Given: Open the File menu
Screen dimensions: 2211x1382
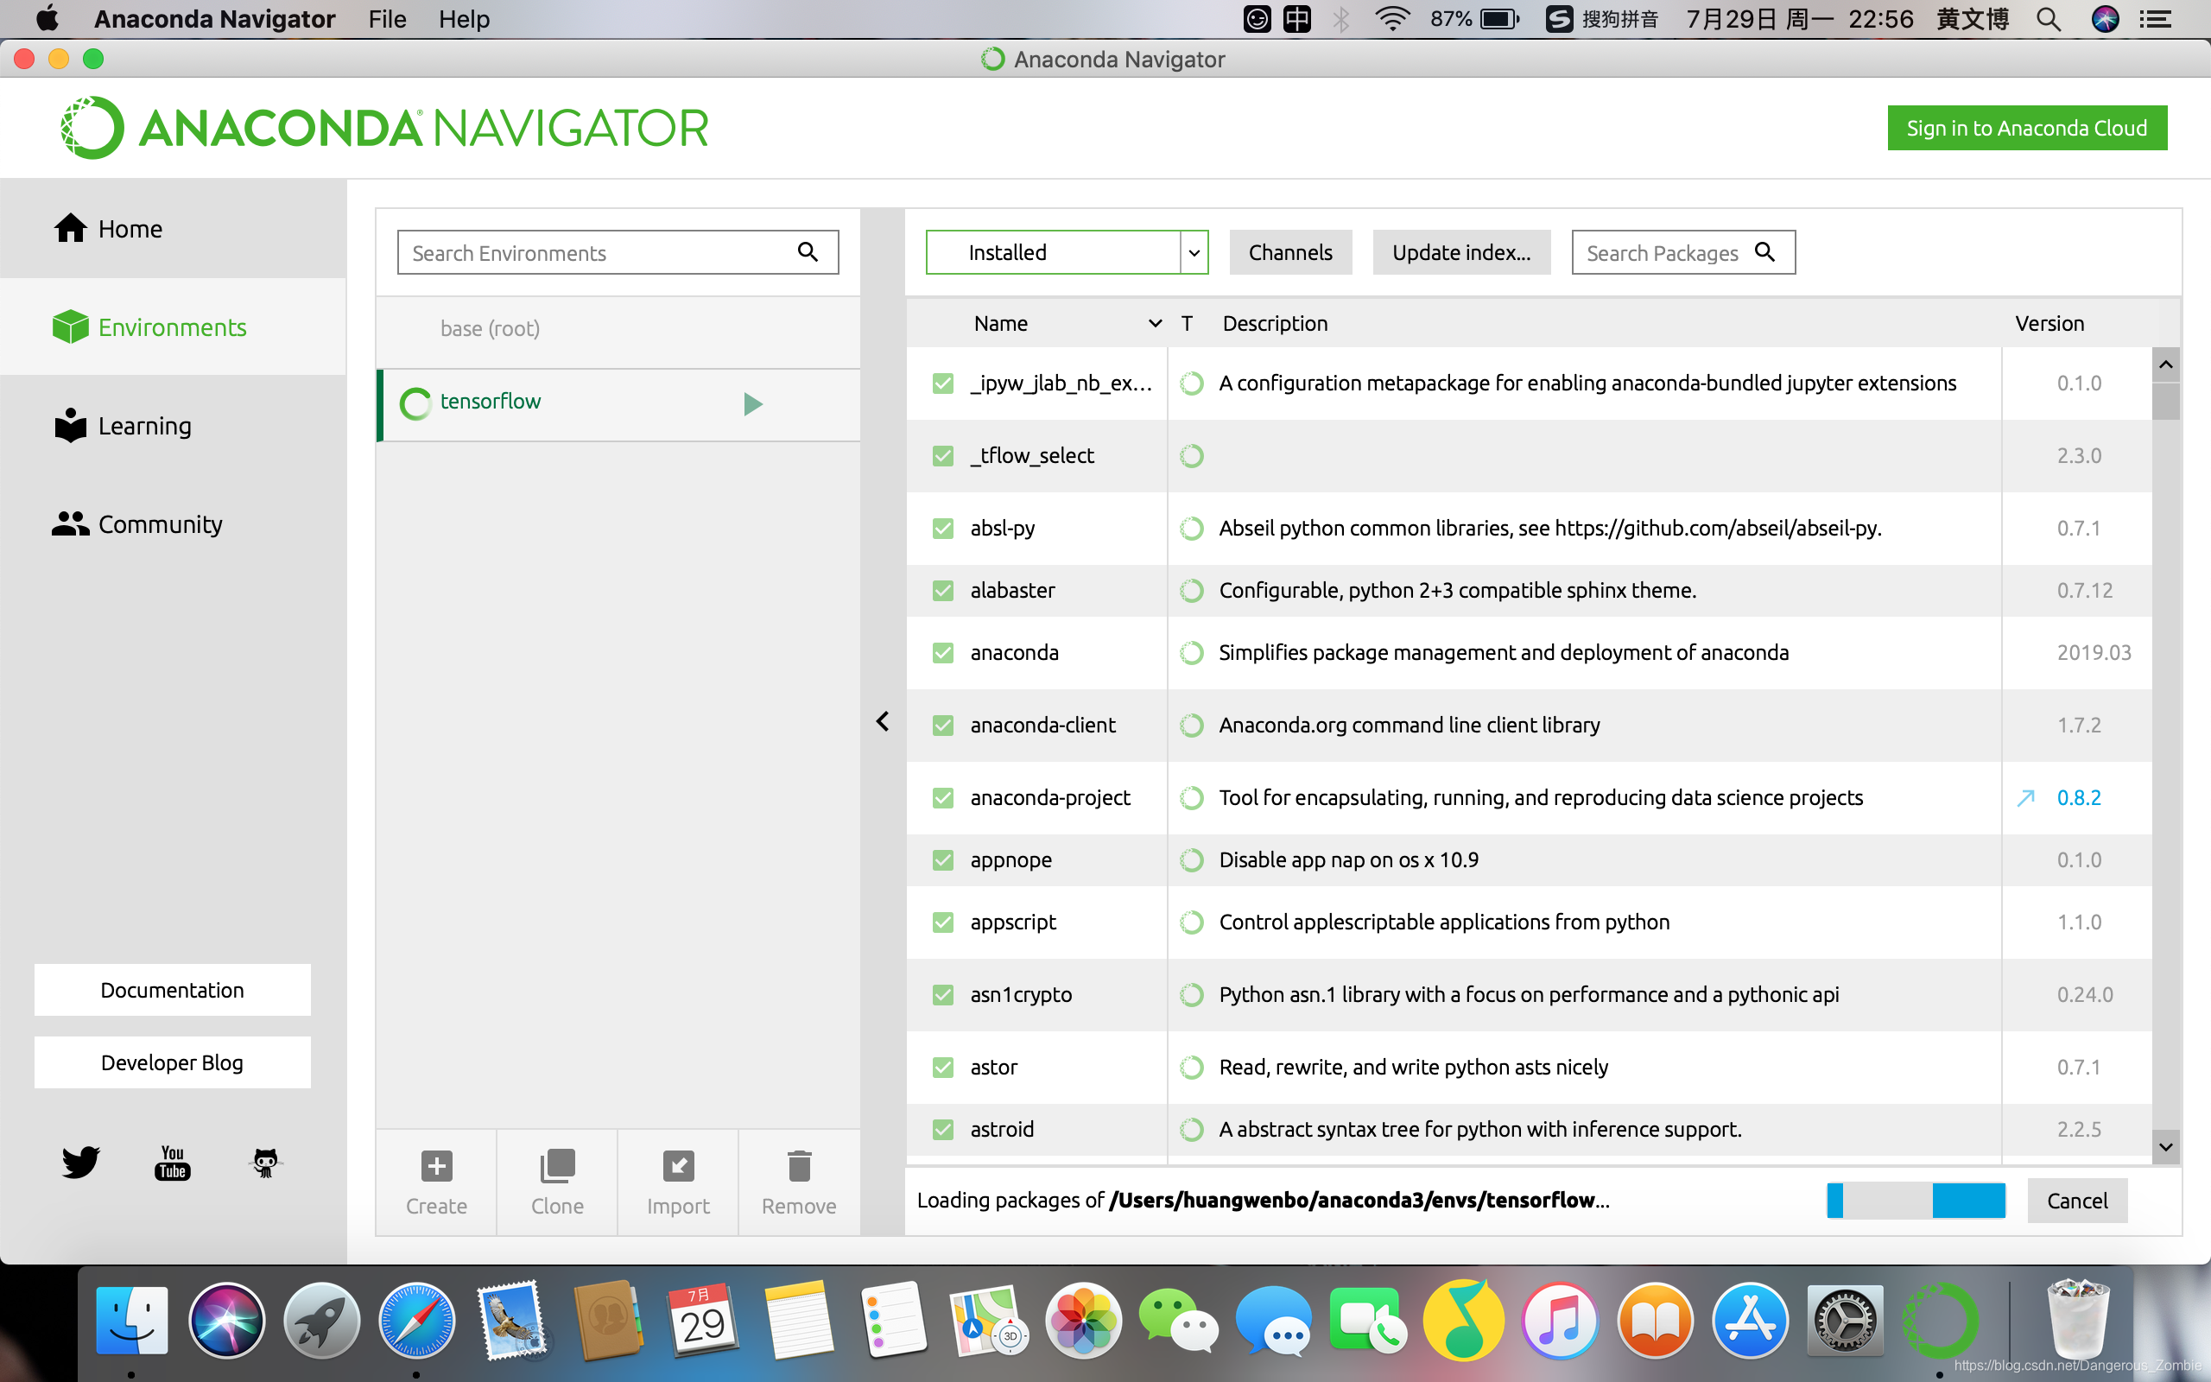Looking at the screenshot, I should [x=388, y=19].
